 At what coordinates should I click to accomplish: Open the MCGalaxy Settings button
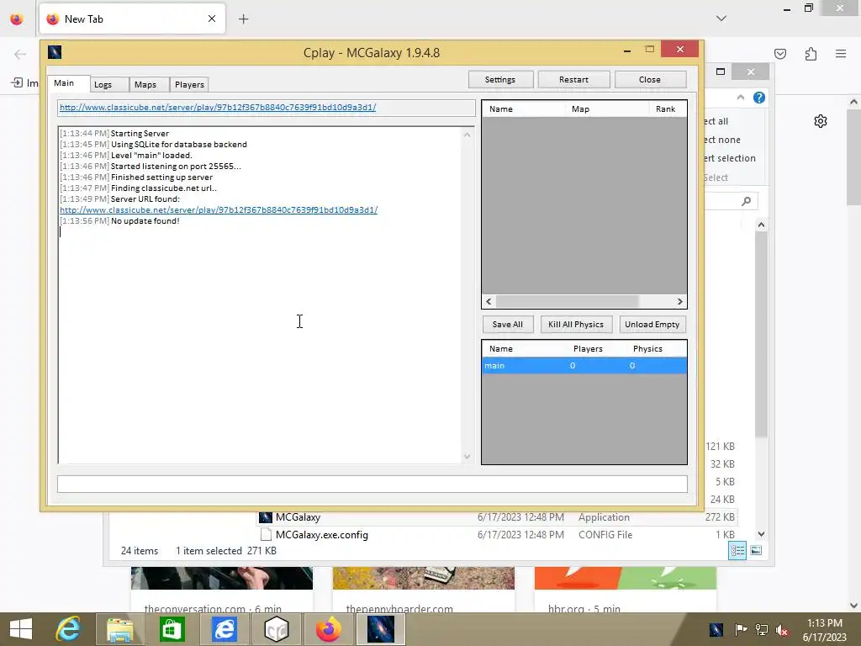pos(500,80)
